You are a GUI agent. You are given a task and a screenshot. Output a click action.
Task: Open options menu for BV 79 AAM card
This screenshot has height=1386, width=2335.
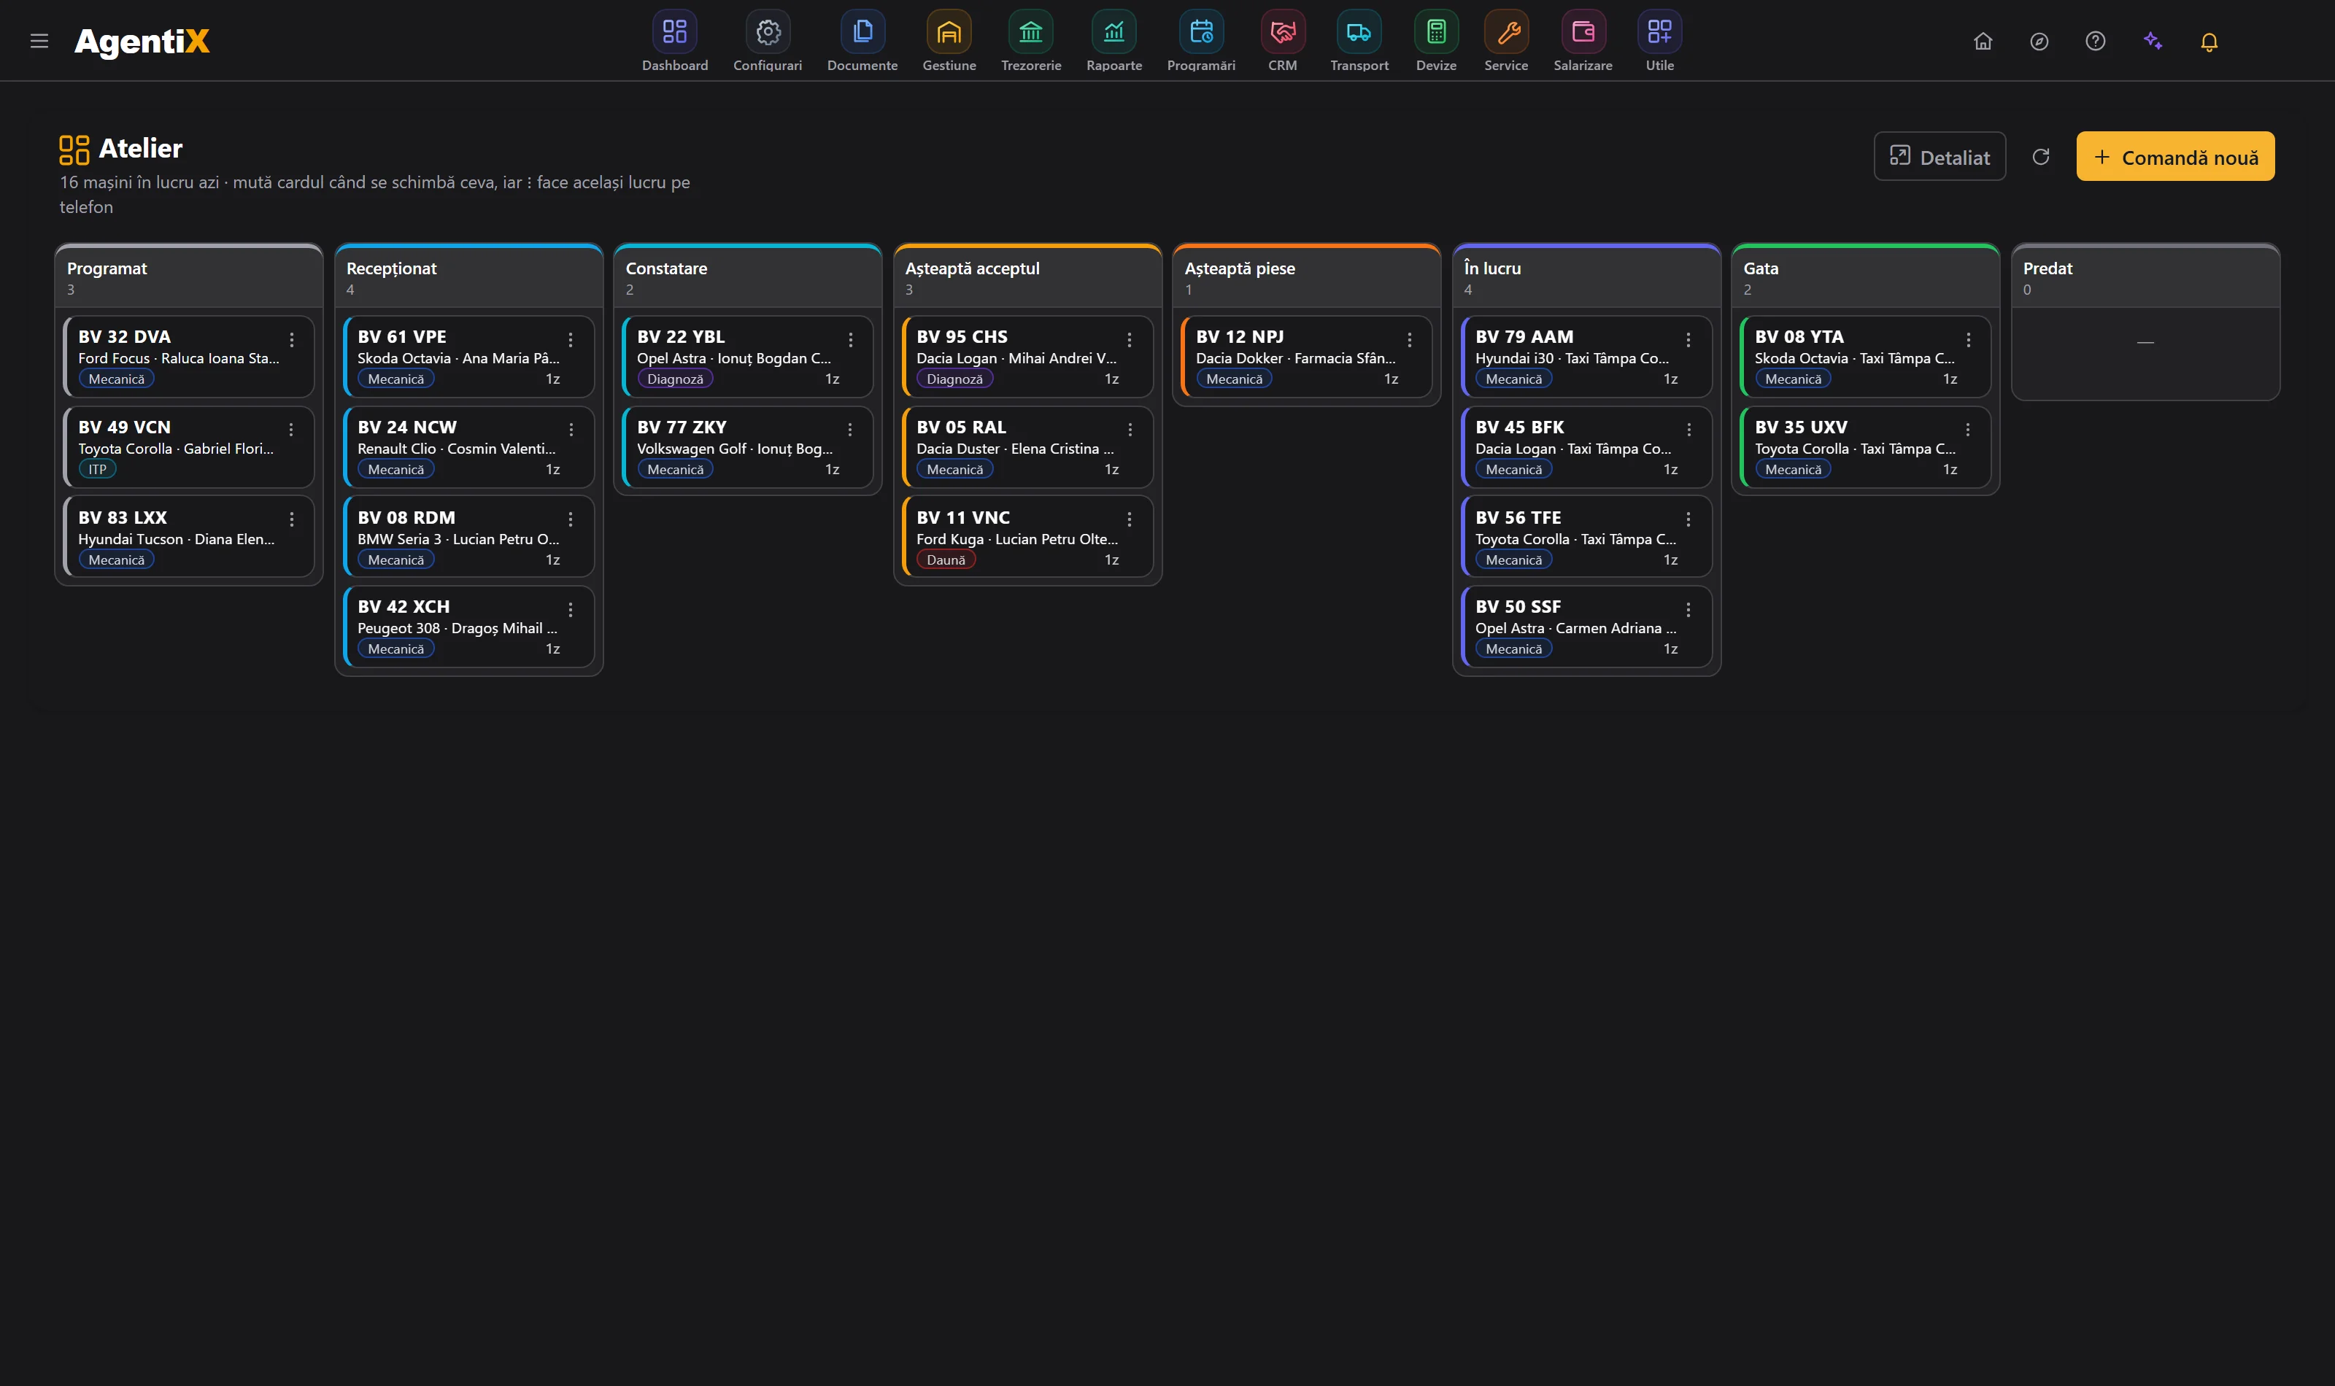coord(1688,340)
